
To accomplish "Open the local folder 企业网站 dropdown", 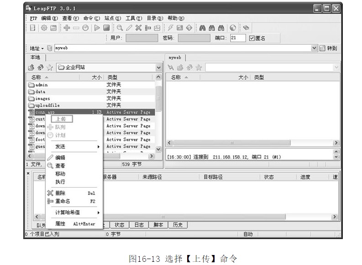I will click(158, 67).
